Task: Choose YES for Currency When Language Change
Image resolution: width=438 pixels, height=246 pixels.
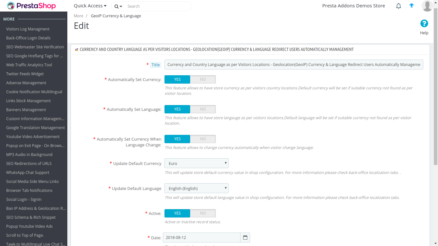Action: [177, 139]
